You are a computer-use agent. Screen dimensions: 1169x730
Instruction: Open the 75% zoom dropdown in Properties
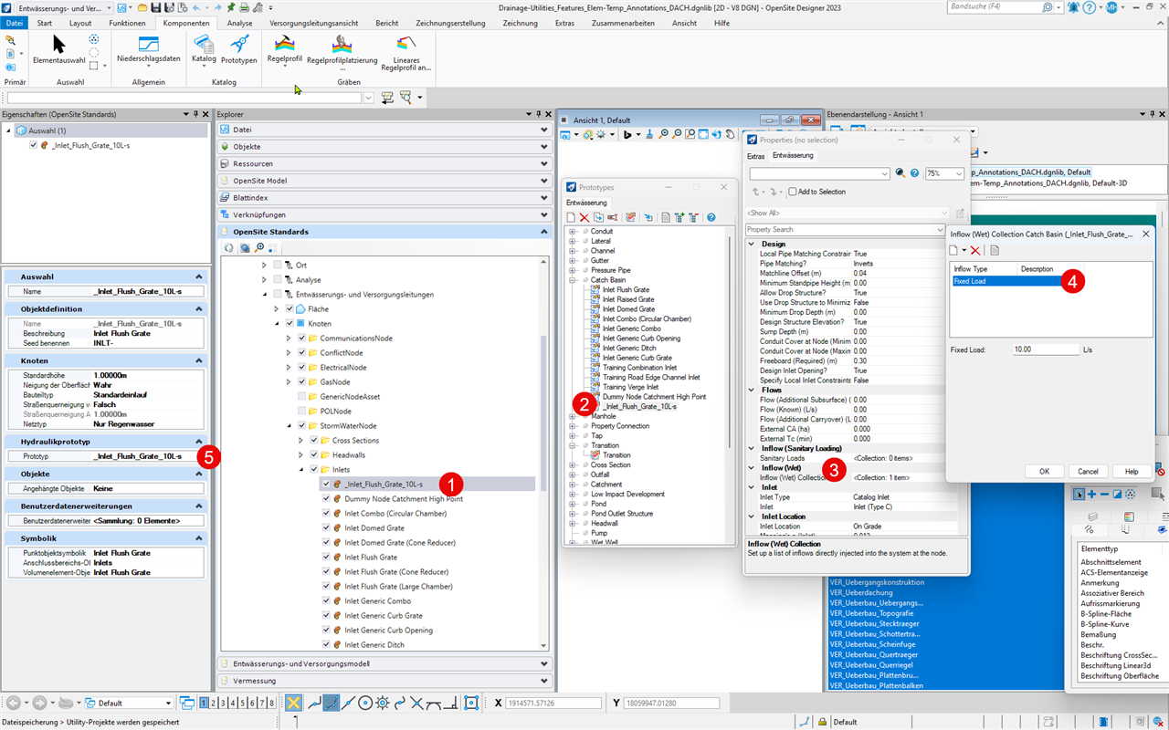[x=958, y=173]
